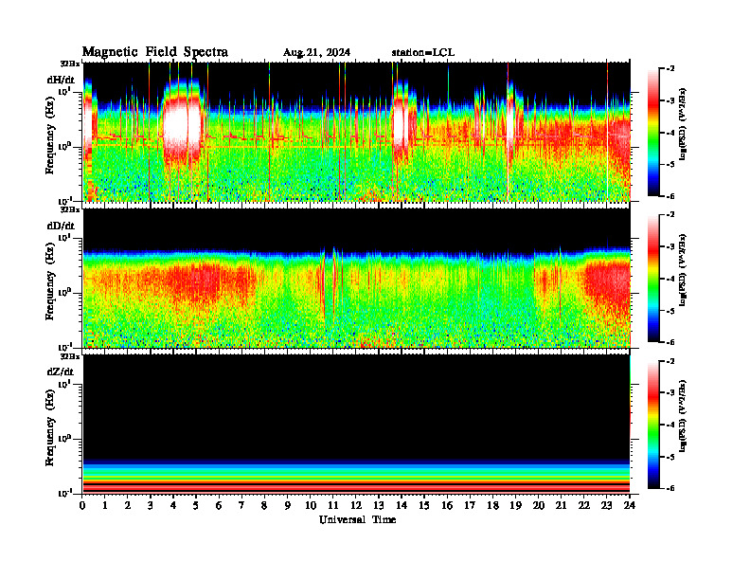The width and height of the screenshot is (750, 580).
Task: Click the 'dH/dt' panel label
Action: coord(61,80)
